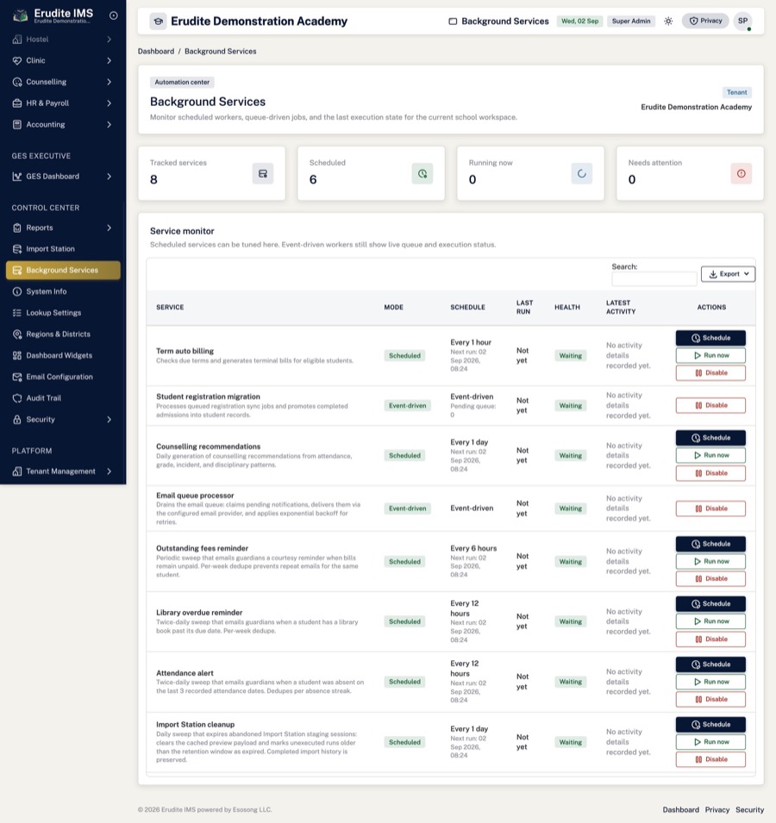Expand the Accounting menu chevron
Image resolution: width=776 pixels, height=823 pixels.
coord(109,124)
